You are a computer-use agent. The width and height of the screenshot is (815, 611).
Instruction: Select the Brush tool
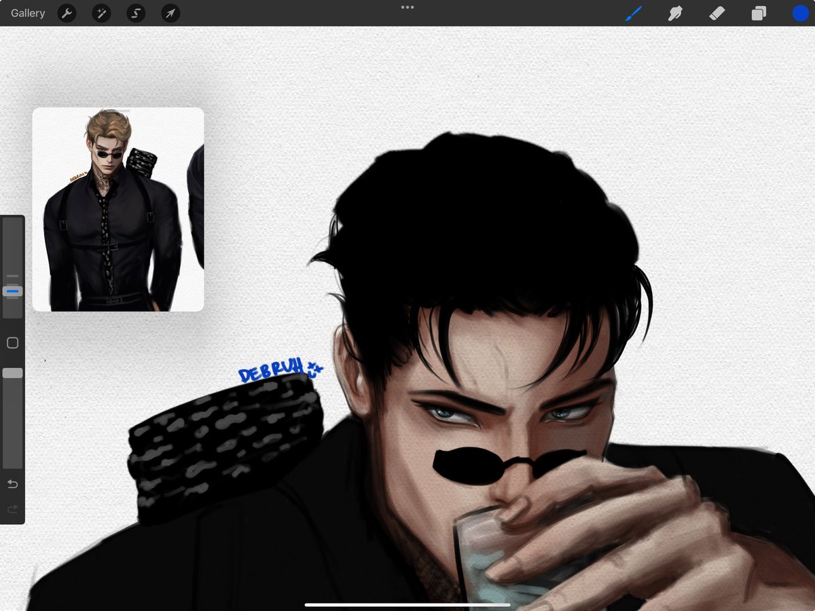tap(634, 13)
